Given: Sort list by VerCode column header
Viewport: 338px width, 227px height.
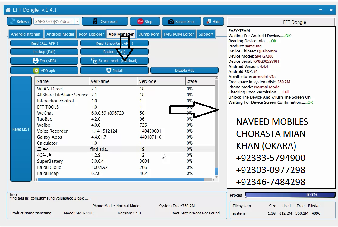Looking at the screenshot, I should [x=161, y=81].
